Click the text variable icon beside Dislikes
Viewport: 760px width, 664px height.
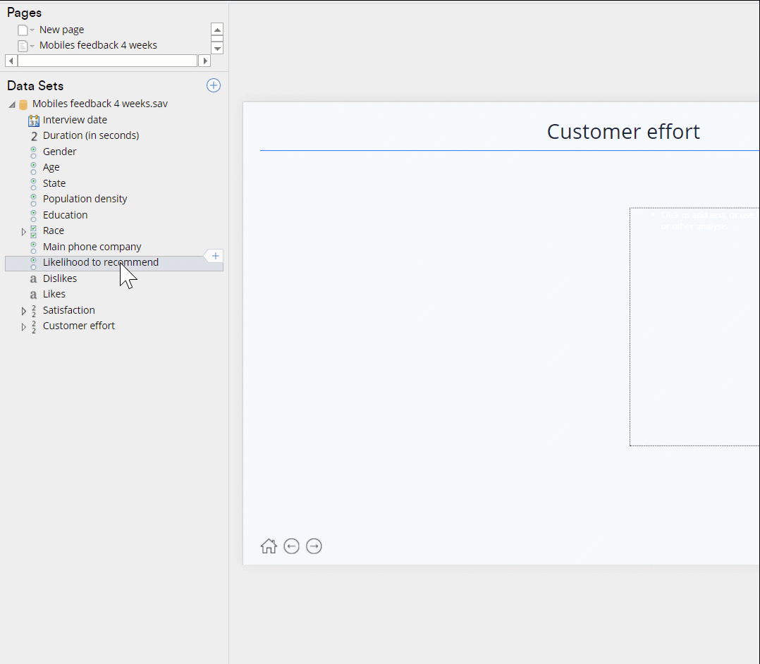point(32,278)
